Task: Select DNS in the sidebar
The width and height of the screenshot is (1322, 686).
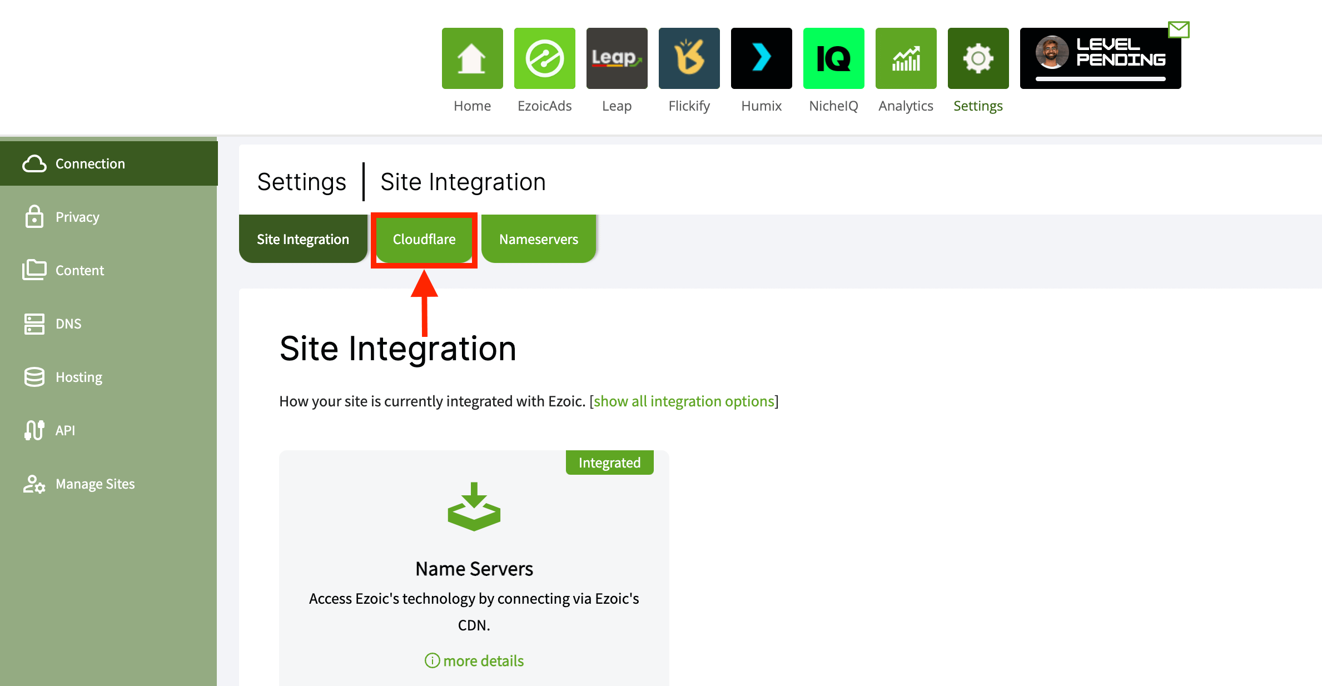Action: click(108, 324)
